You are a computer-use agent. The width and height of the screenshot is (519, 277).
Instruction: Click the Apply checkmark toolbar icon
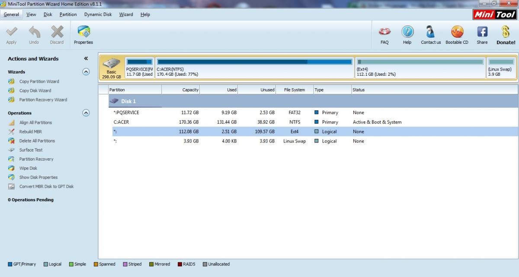[12, 32]
